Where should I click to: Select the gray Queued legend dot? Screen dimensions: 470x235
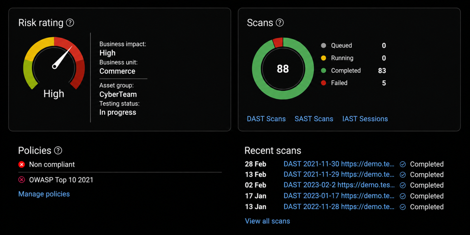point(323,46)
